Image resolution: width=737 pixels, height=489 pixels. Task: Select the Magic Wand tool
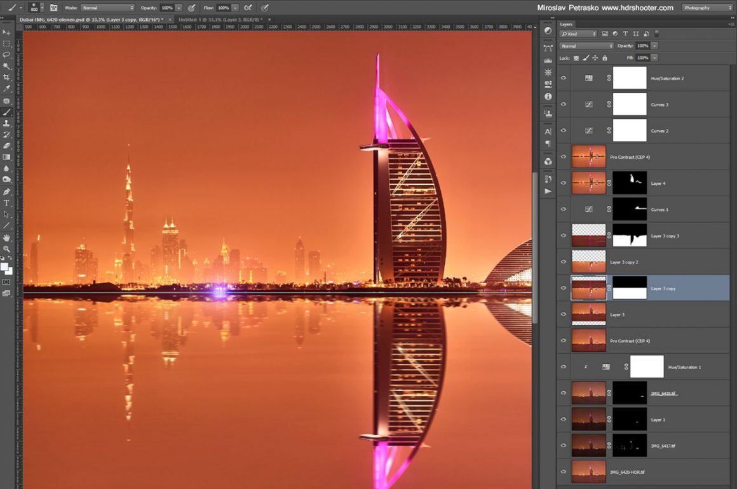[x=6, y=66]
